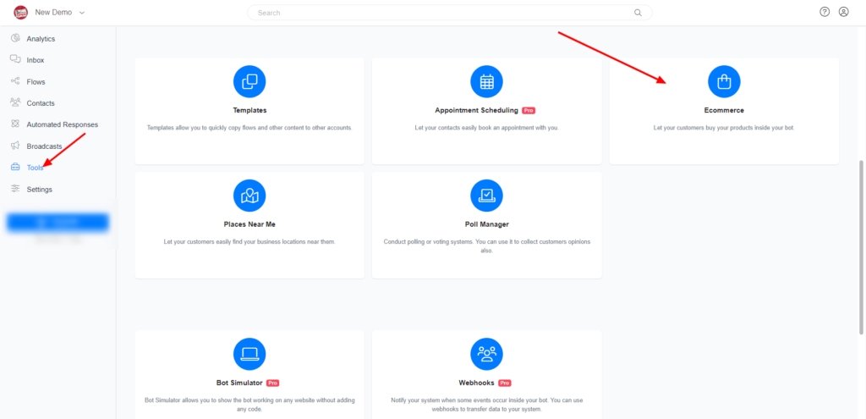Viewport: 866px width, 419px height.
Task: Open Contacts in the sidebar
Action: pyautogui.click(x=40, y=103)
